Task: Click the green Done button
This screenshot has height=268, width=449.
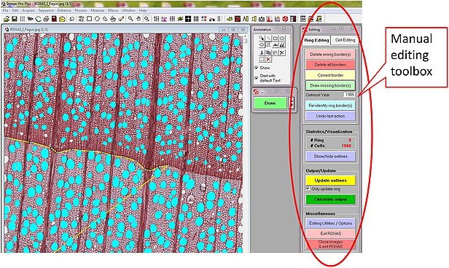Action: tap(270, 103)
